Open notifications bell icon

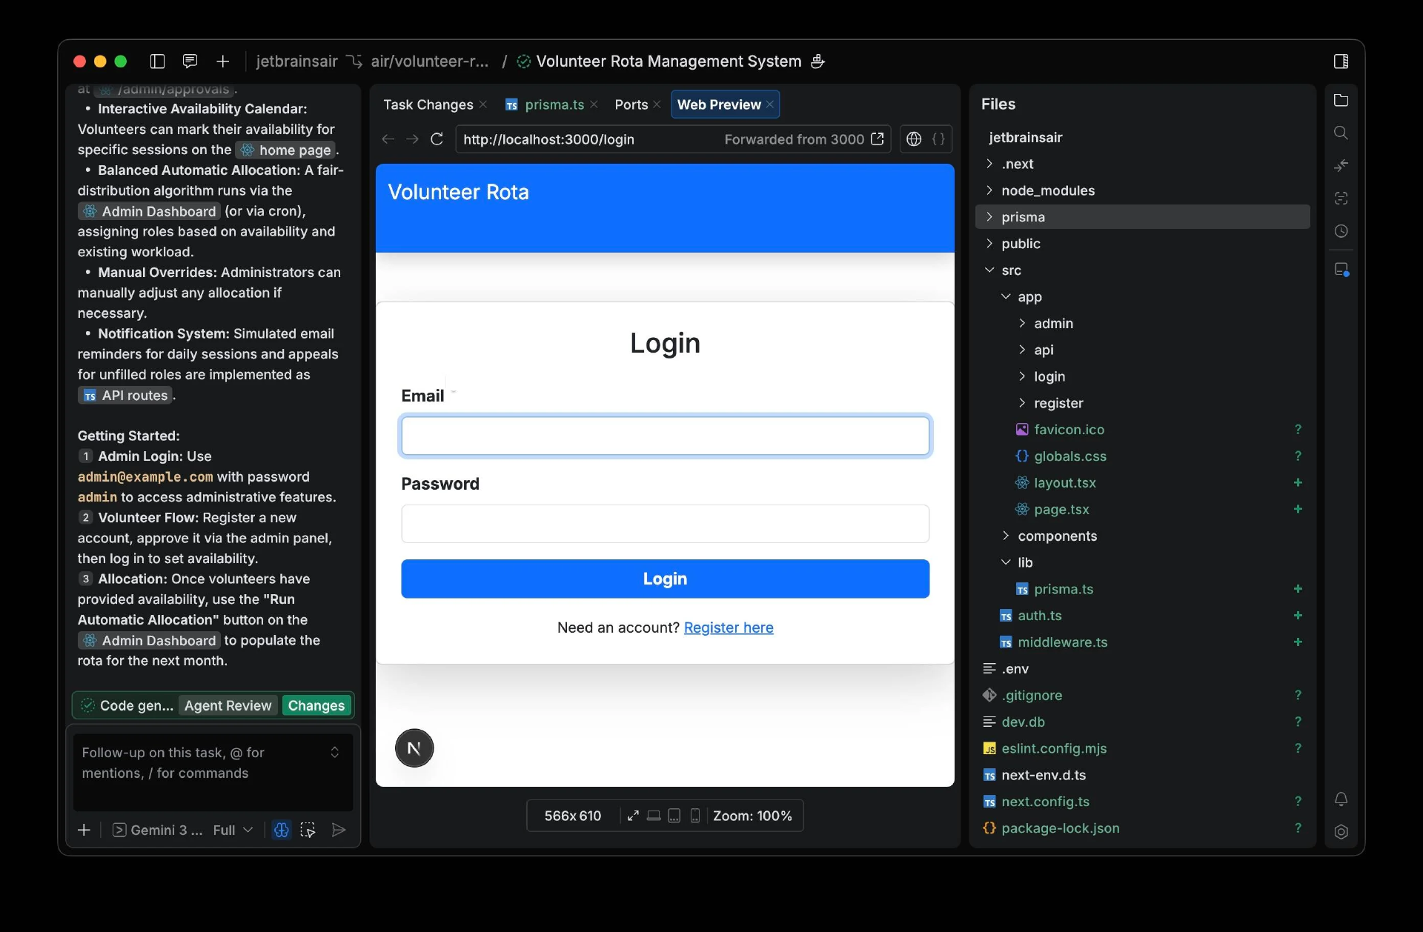1341,799
